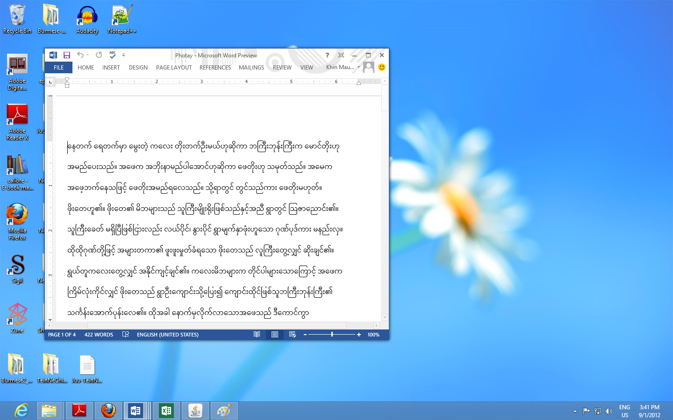
Task: Switch to the HOME ribbon tab
Action: pyautogui.click(x=86, y=68)
